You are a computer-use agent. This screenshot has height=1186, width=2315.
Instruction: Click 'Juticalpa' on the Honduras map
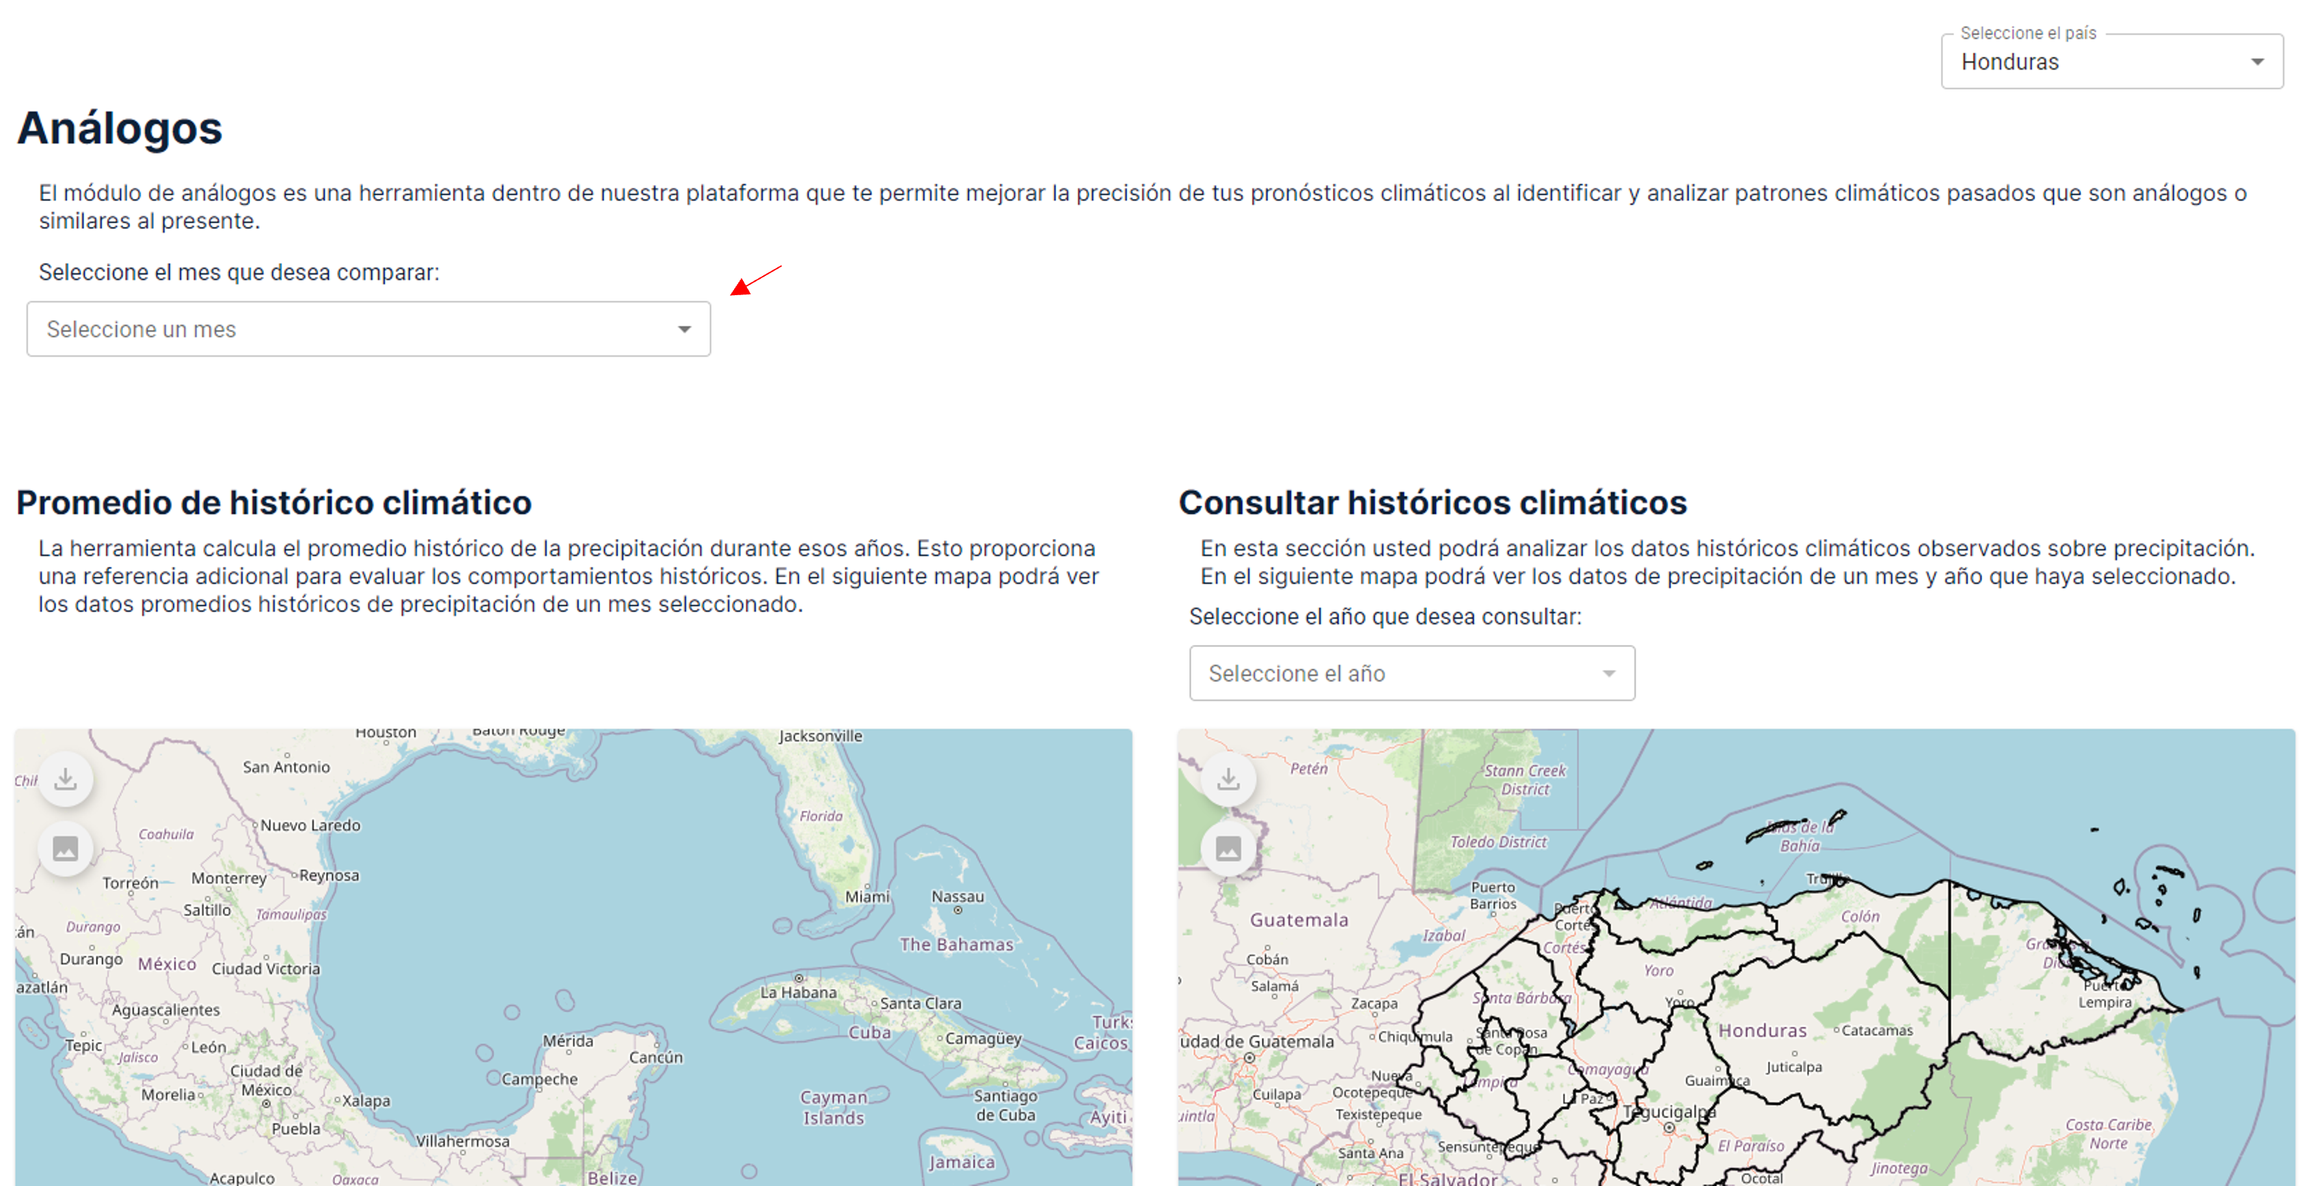click(x=1793, y=1067)
